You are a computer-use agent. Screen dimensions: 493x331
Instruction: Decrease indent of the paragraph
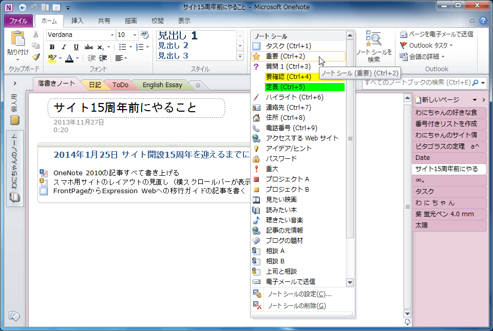(x=91, y=58)
